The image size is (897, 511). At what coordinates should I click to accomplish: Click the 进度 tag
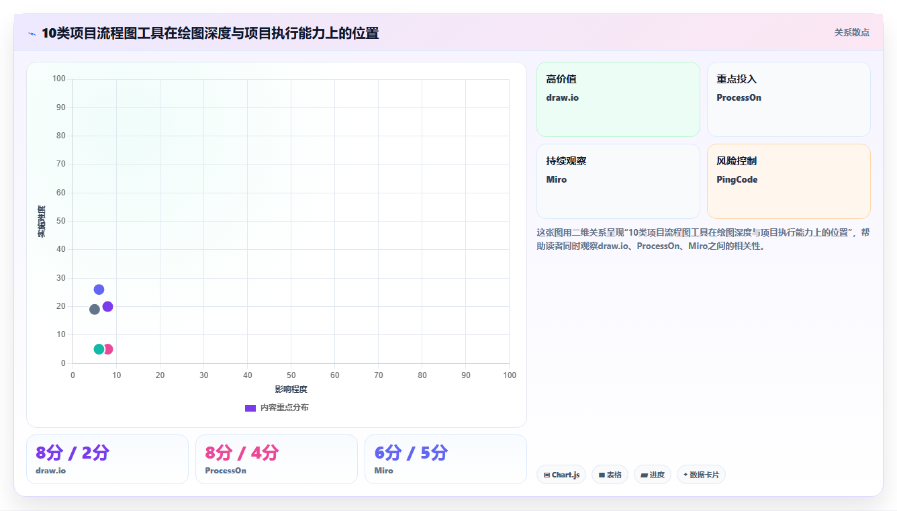tap(653, 475)
